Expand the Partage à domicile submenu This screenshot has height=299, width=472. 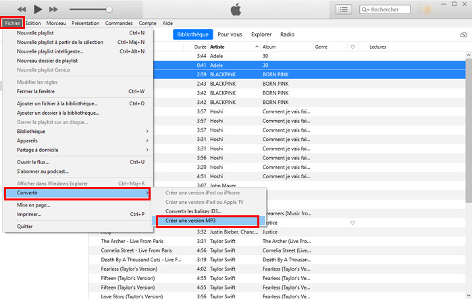coord(81,150)
